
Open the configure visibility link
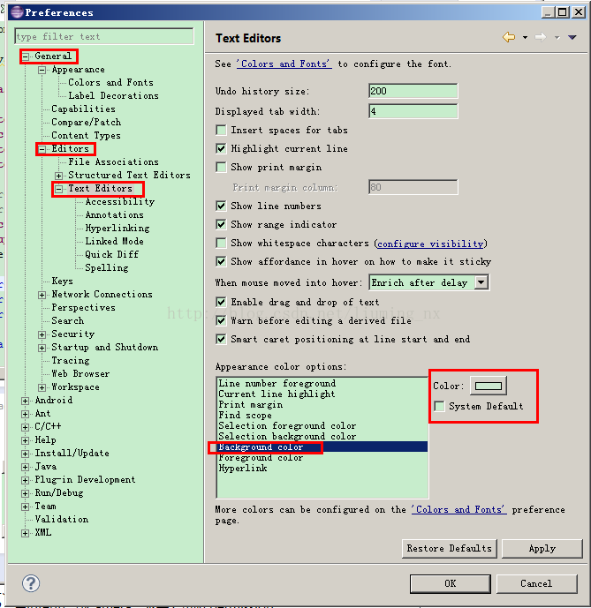tap(430, 244)
